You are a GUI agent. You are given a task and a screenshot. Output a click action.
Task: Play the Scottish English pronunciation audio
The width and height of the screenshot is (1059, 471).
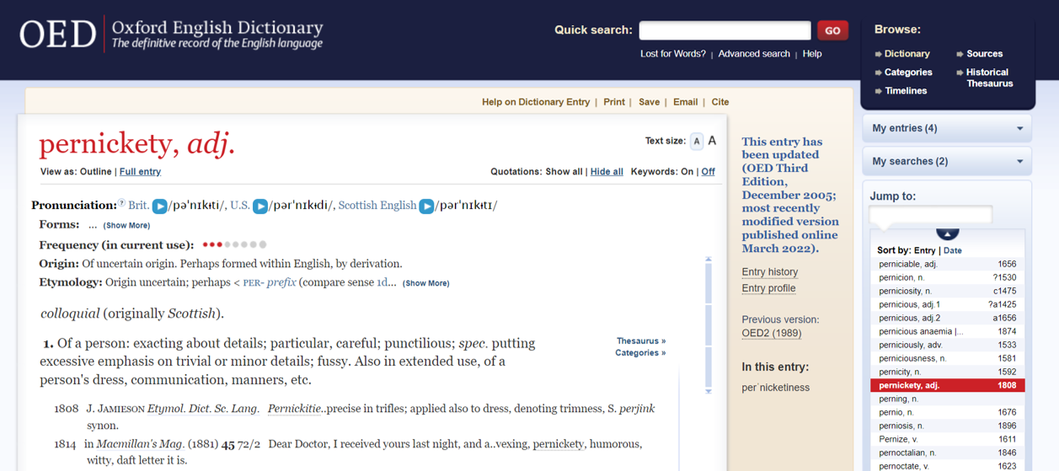[427, 206]
